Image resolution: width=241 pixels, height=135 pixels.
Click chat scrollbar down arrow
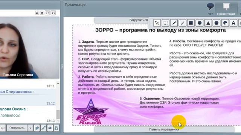(58, 121)
